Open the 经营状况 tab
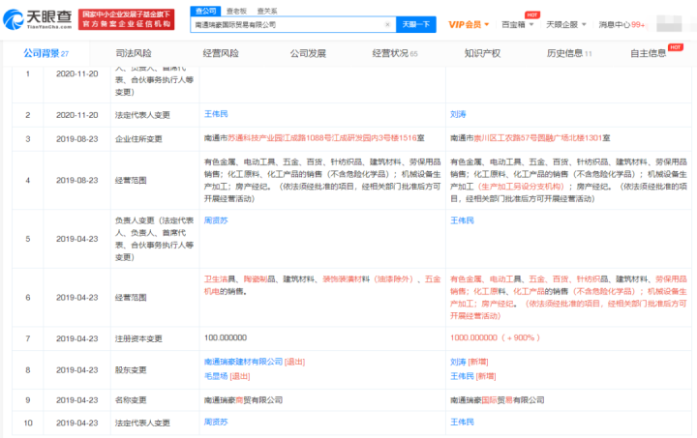This screenshot has height=438, width=697. (394, 52)
